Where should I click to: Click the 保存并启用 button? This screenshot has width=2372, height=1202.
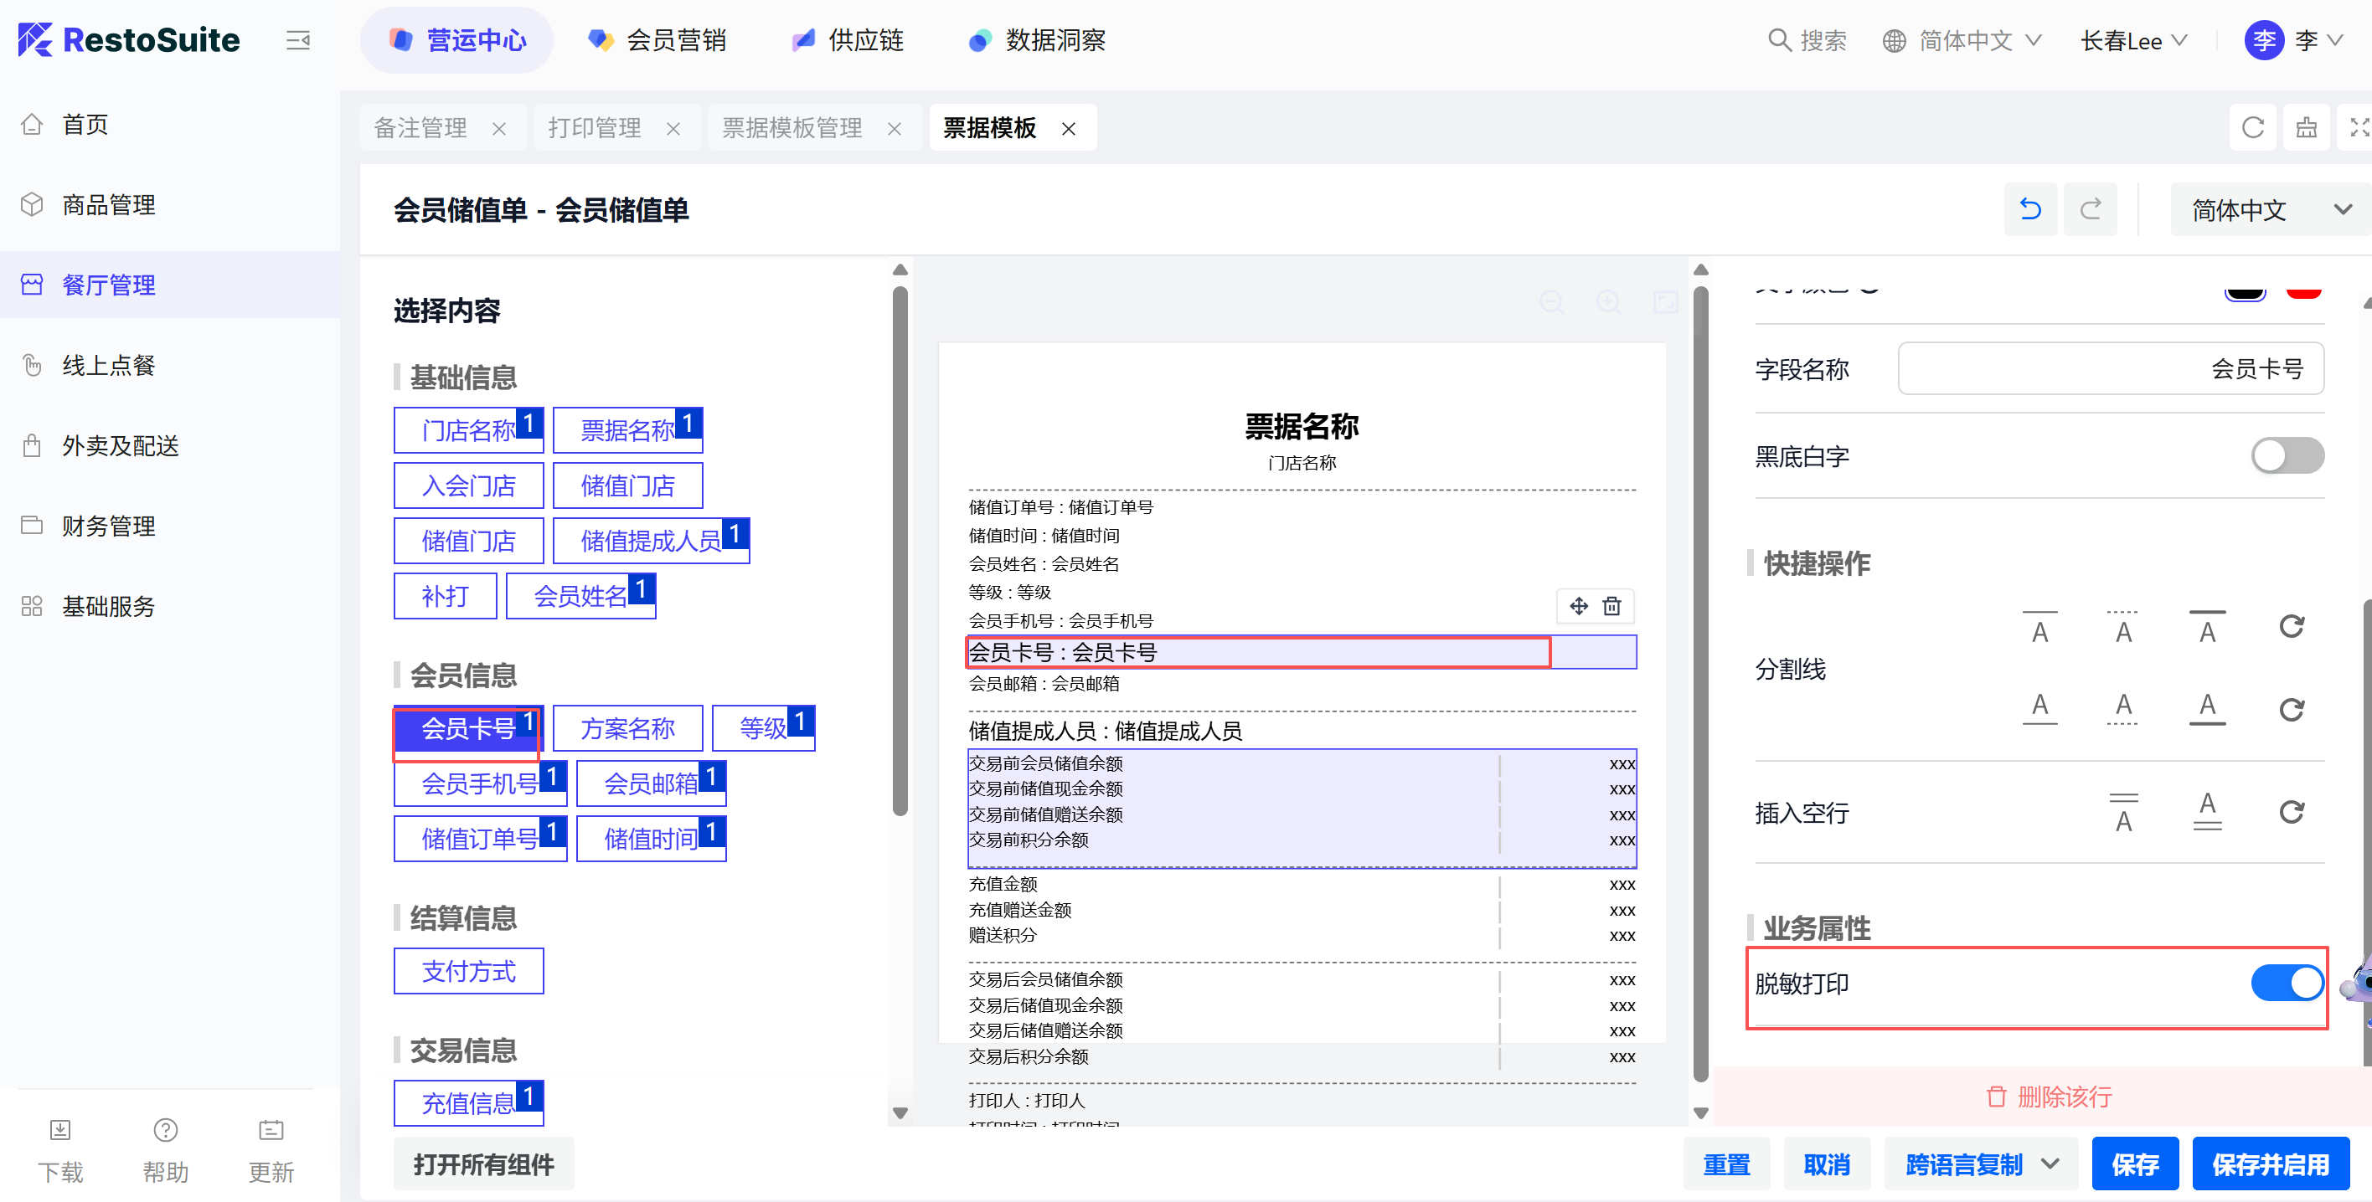pyautogui.click(x=2270, y=1164)
